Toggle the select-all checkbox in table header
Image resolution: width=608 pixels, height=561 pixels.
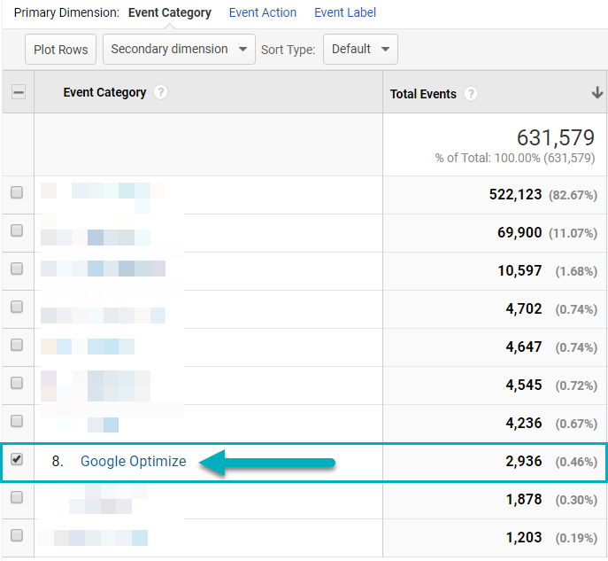pyautogui.click(x=18, y=92)
